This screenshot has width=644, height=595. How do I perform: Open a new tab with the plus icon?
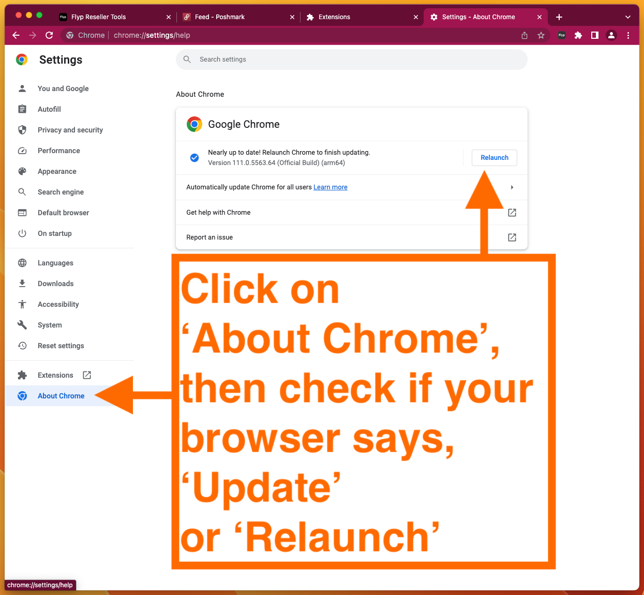point(559,17)
